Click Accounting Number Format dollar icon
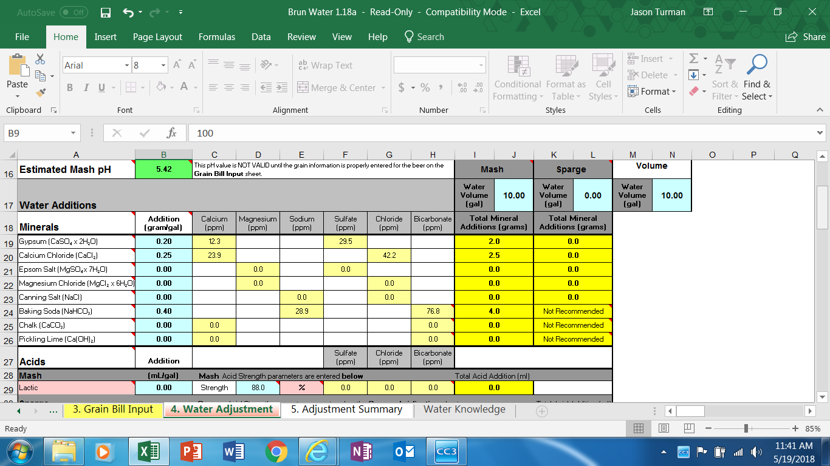 tap(402, 88)
